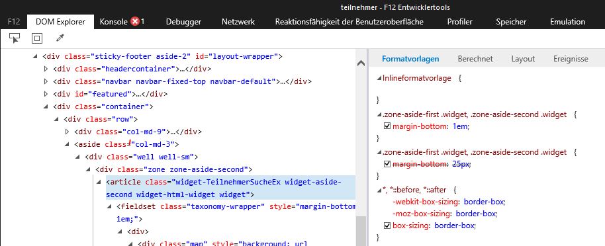This screenshot has width=605, height=246.
Task: Collapse the *, *::before, *::after rule
Action: (x=379, y=190)
